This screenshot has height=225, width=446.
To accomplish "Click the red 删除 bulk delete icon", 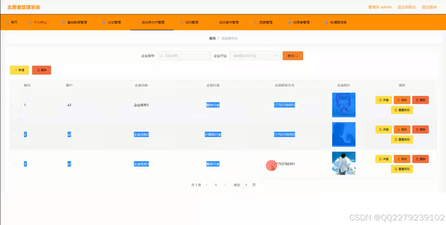I will (41, 70).
